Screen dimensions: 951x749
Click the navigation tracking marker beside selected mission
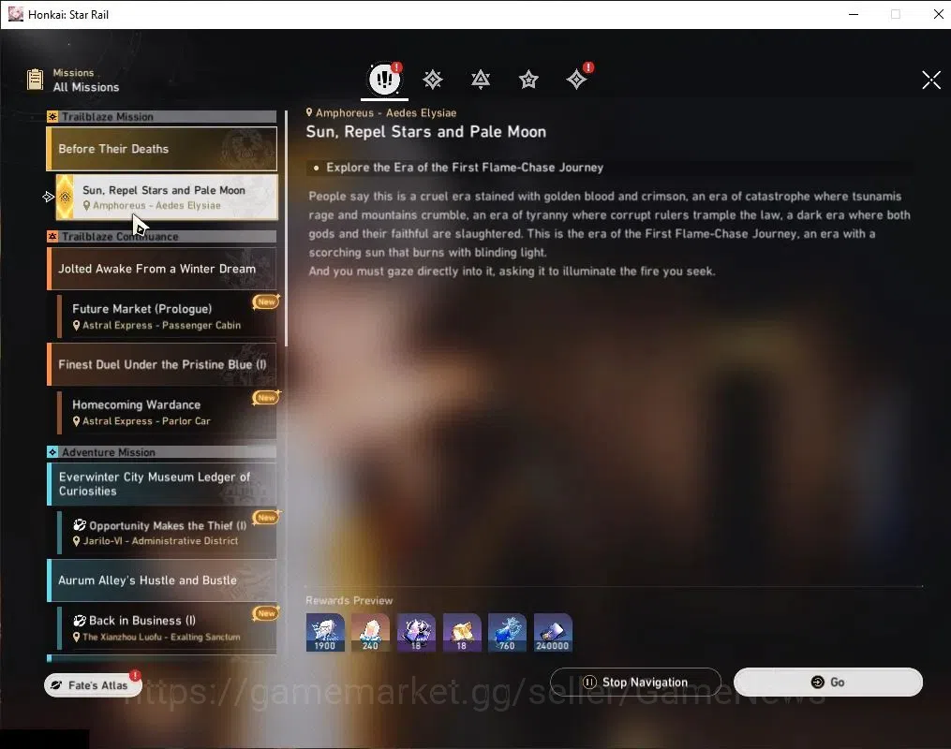click(49, 197)
